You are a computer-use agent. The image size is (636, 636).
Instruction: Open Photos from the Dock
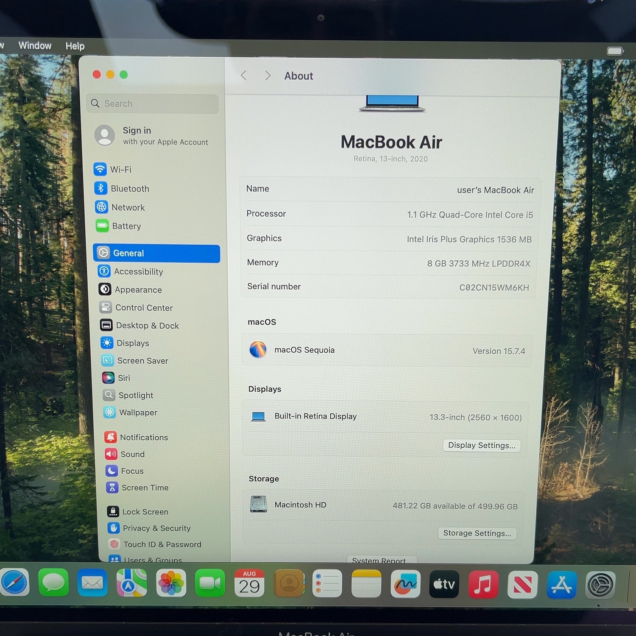[171, 583]
